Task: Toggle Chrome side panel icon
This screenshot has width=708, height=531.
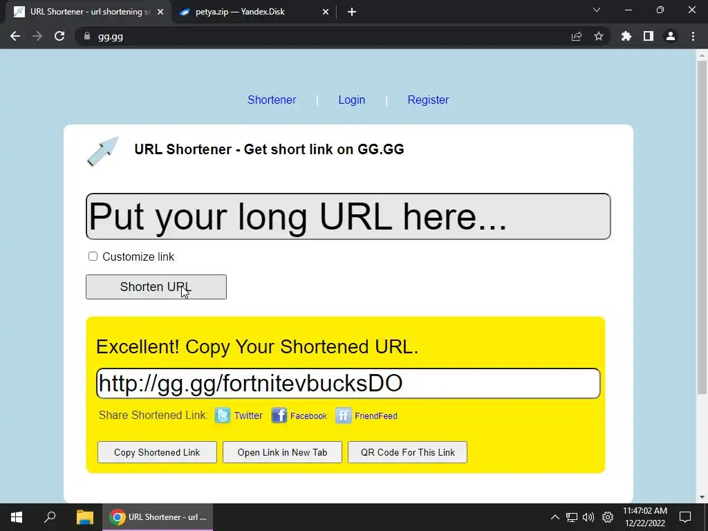Action: 649,36
